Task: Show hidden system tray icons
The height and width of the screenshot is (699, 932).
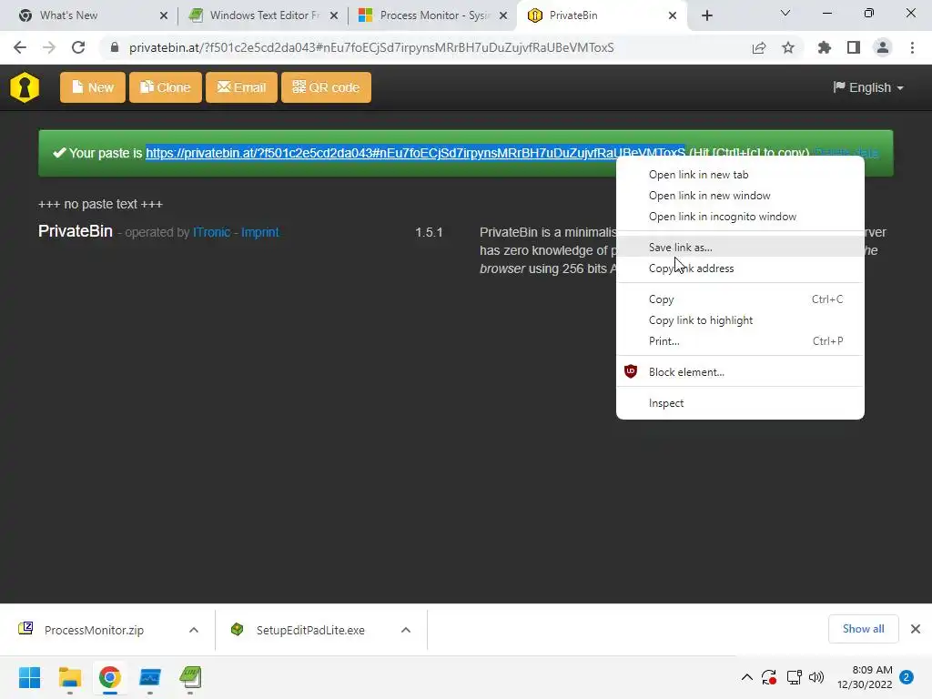Action: pos(747,677)
